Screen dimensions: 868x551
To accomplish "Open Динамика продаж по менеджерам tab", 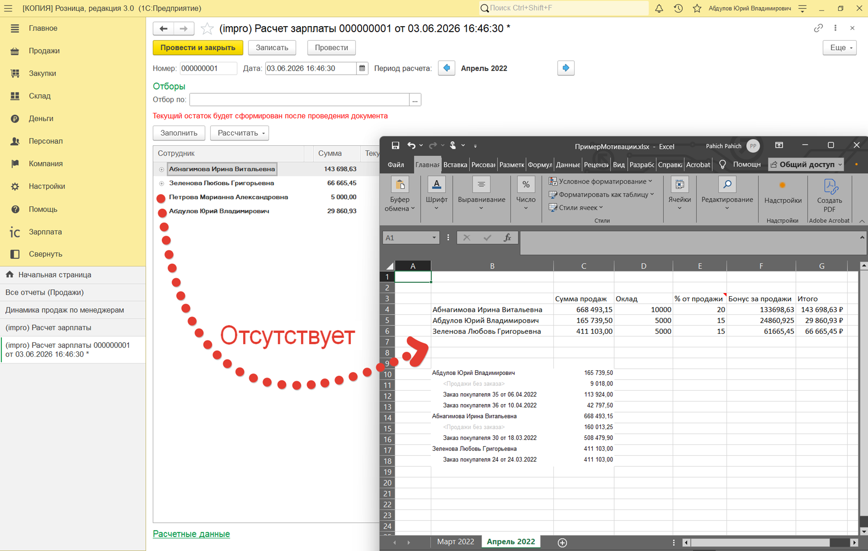I will point(73,310).
